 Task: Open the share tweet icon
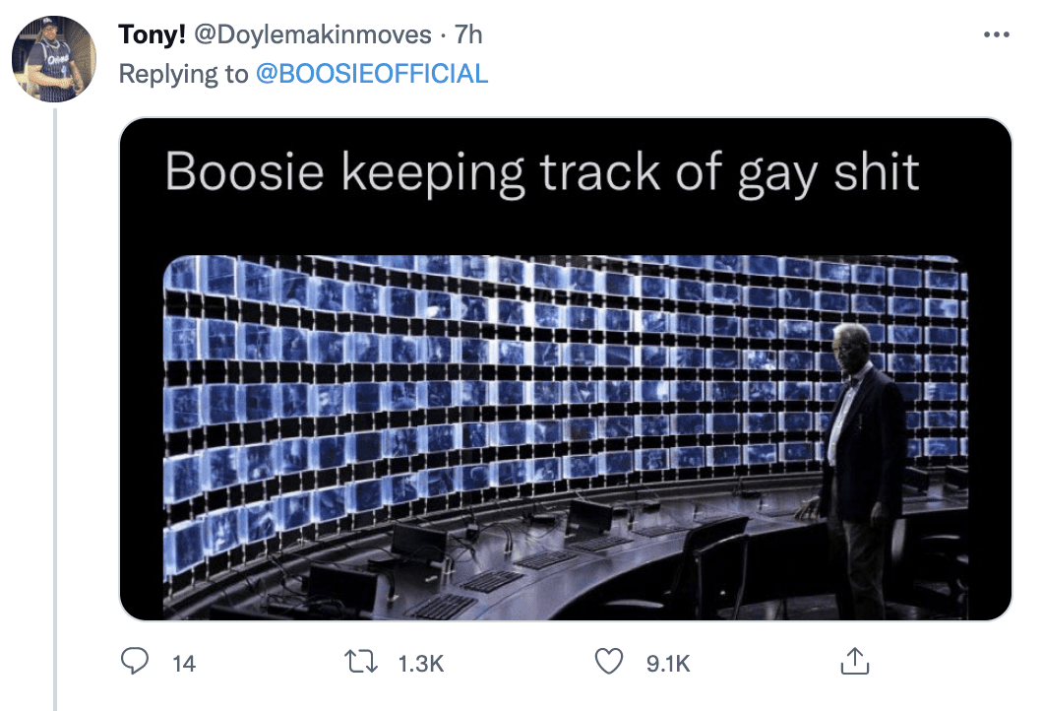(855, 661)
